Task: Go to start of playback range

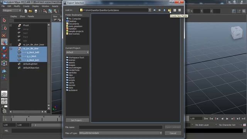Action: [206, 119]
